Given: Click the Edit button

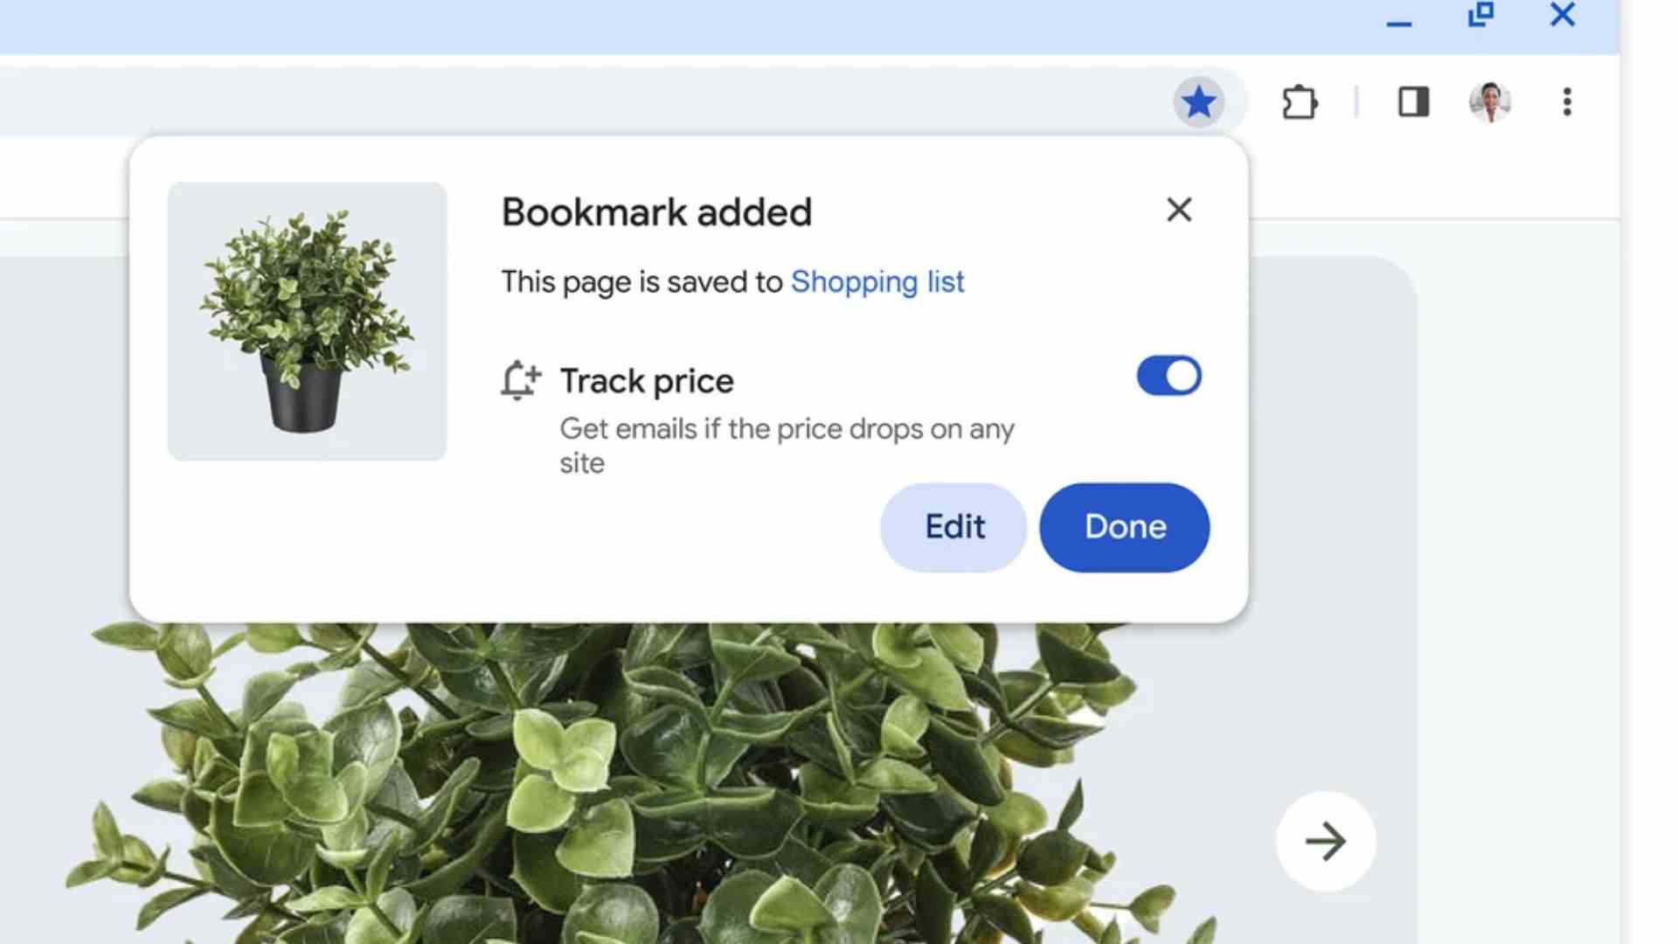Looking at the screenshot, I should click(954, 525).
